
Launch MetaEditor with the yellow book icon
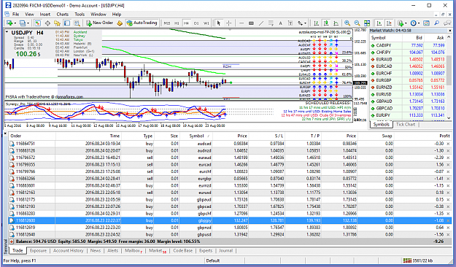click(x=120, y=23)
